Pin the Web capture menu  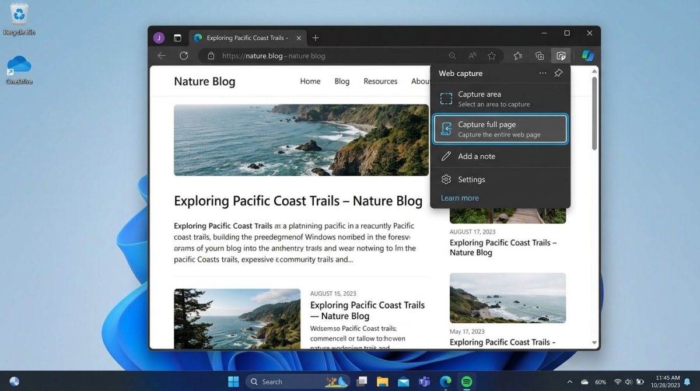click(558, 73)
